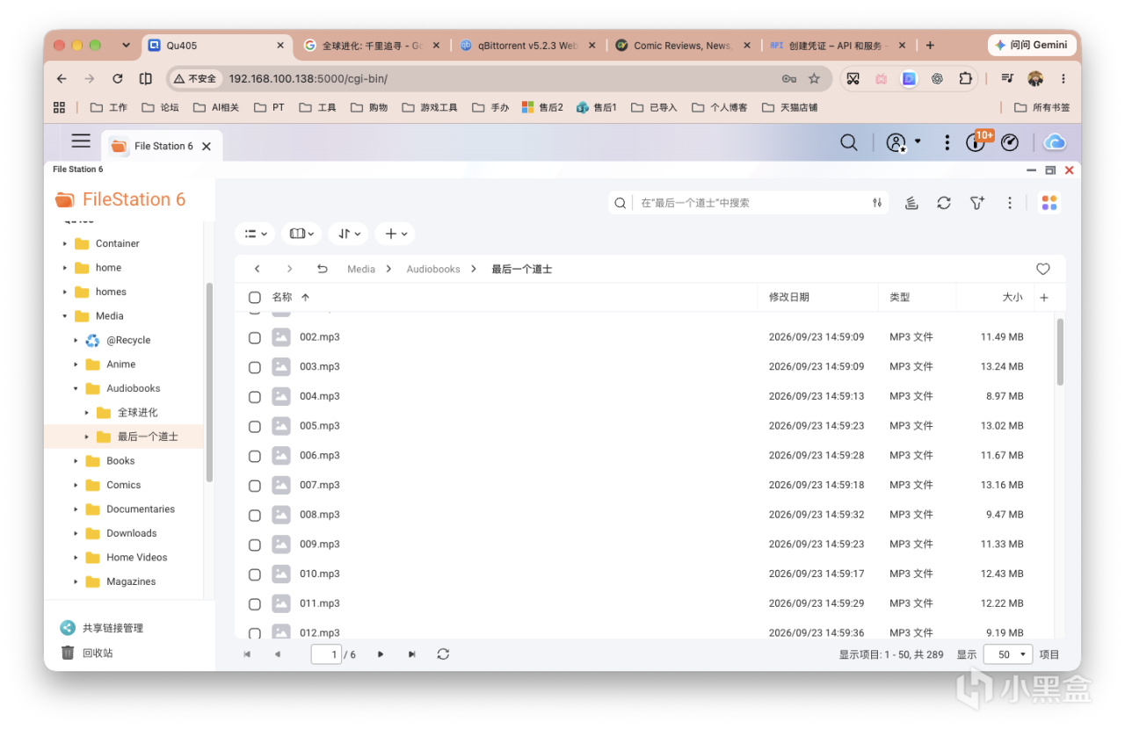Expand the 全球进化 folder in the tree
This screenshot has width=1125, height=729.
tap(87, 413)
